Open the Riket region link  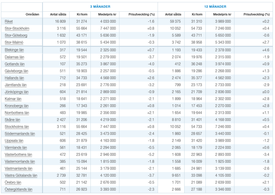tap(9, 21)
